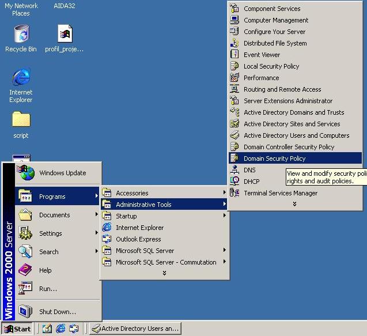Click the Computer Management label
367x336 pixels.
(x=276, y=20)
